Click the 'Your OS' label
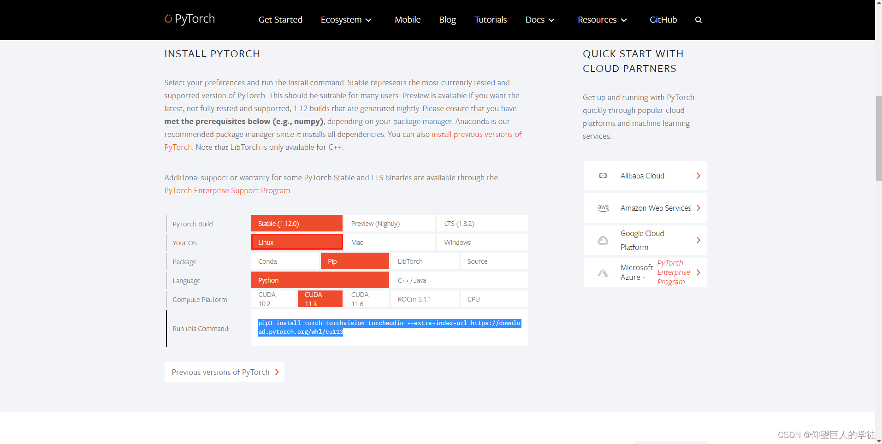The height and width of the screenshot is (444, 882). (x=184, y=243)
